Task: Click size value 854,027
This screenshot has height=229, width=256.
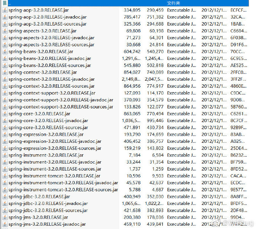Action: coord(132,72)
